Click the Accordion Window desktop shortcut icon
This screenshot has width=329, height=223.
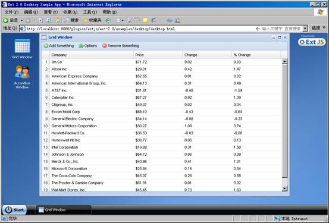22,77
